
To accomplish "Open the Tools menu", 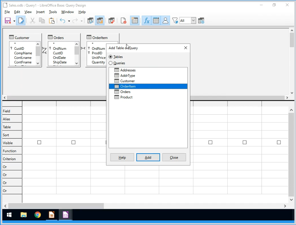I will [x=53, y=12].
